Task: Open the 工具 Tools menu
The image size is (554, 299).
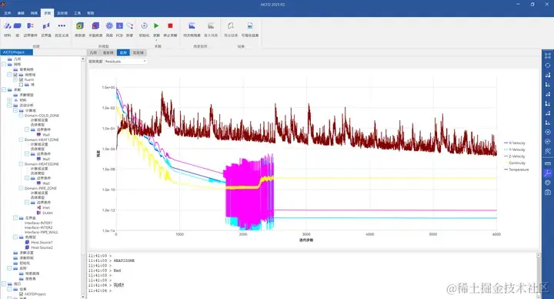Action: 78,13
